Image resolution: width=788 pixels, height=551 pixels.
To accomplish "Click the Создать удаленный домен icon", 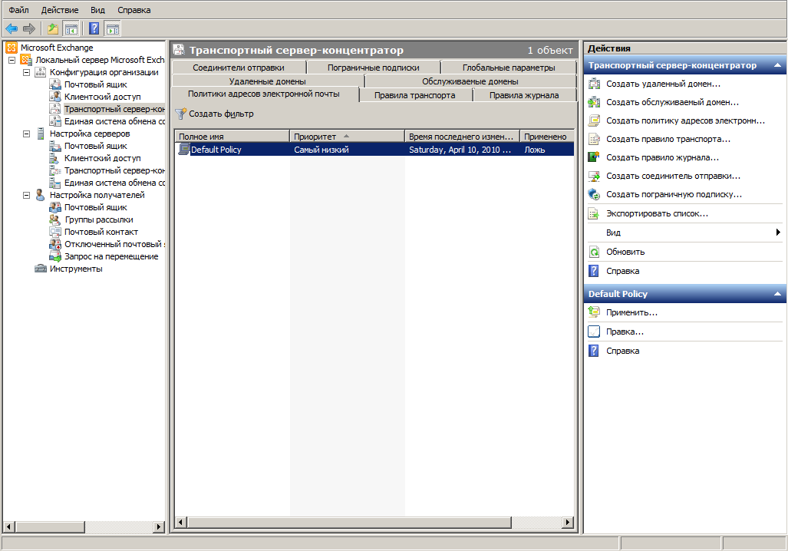I will 594,84.
